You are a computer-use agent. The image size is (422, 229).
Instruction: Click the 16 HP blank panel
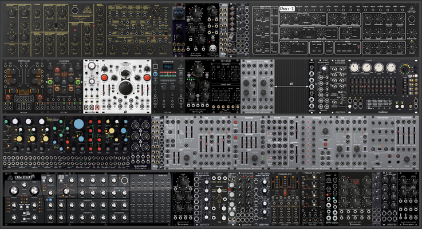291,86
